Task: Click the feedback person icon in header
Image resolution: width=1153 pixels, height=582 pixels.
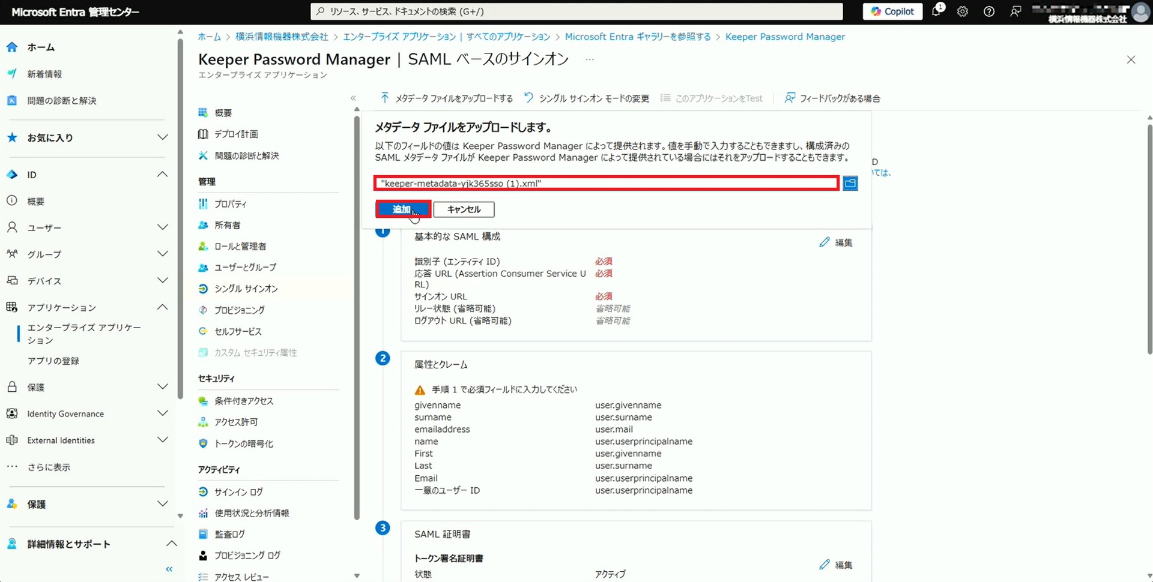Action: (x=1015, y=11)
